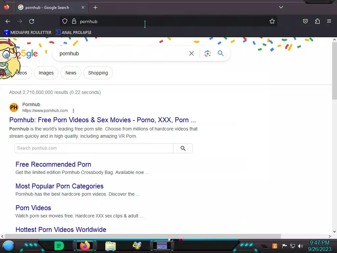This screenshot has width=337, height=253.
Task: Open the three-dot About this result menu
Action: (x=73, y=111)
